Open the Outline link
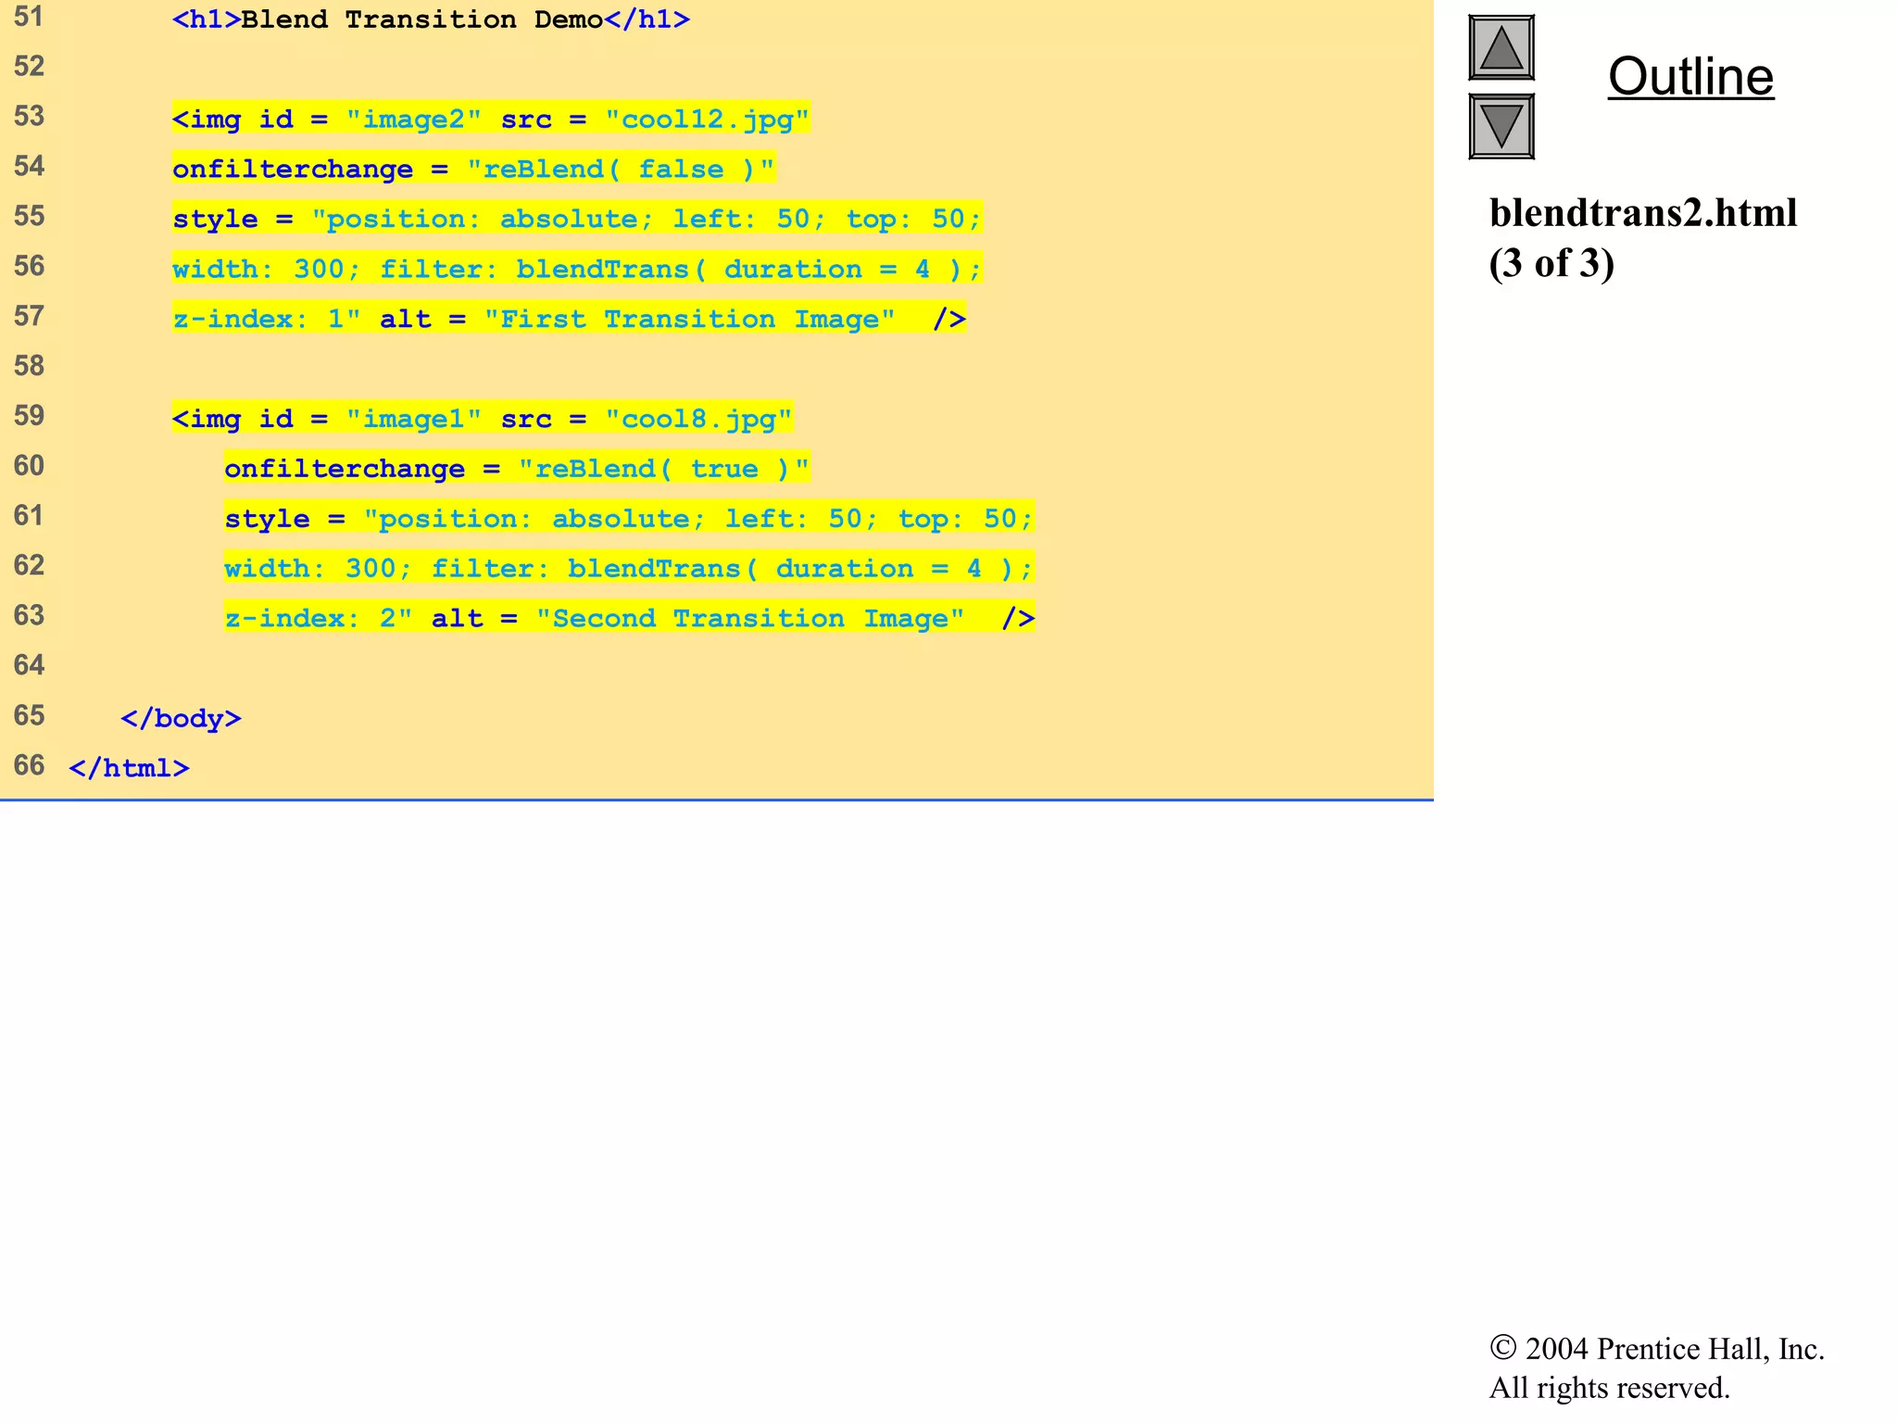The height and width of the screenshot is (1423, 1897). pyautogui.click(x=1690, y=76)
